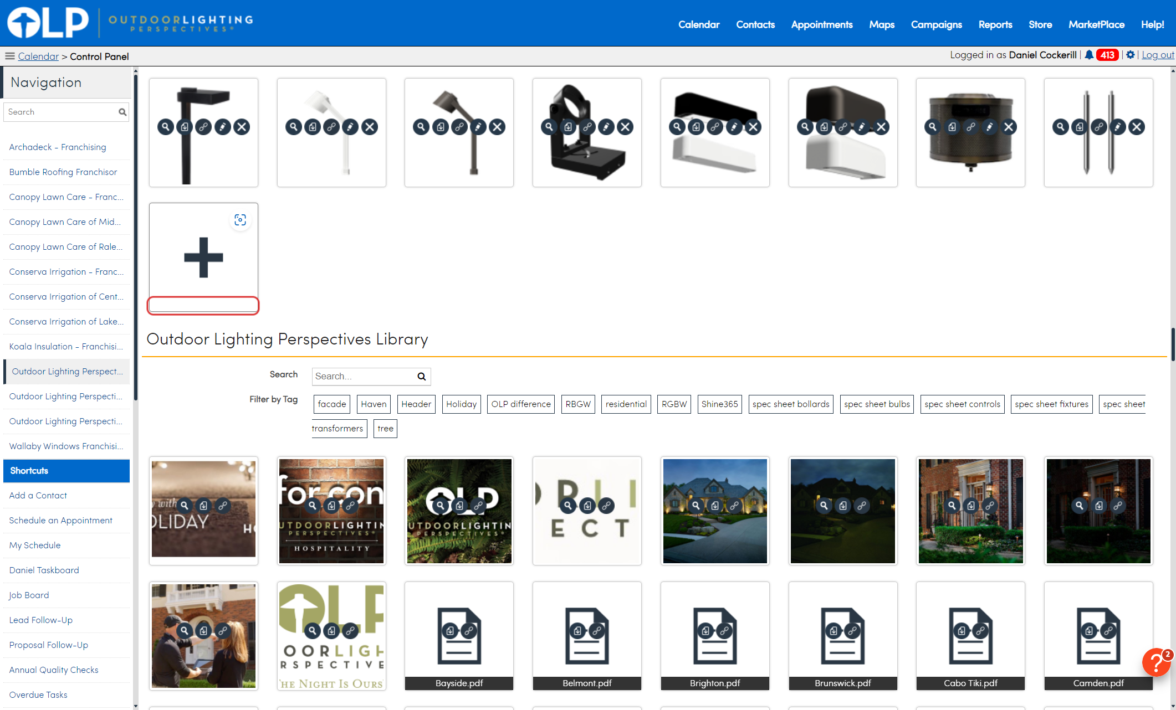
Task: Preview the two-stakes image
Action: click(1061, 127)
